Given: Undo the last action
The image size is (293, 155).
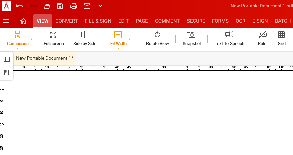Looking at the screenshot, I should tap(19, 6).
